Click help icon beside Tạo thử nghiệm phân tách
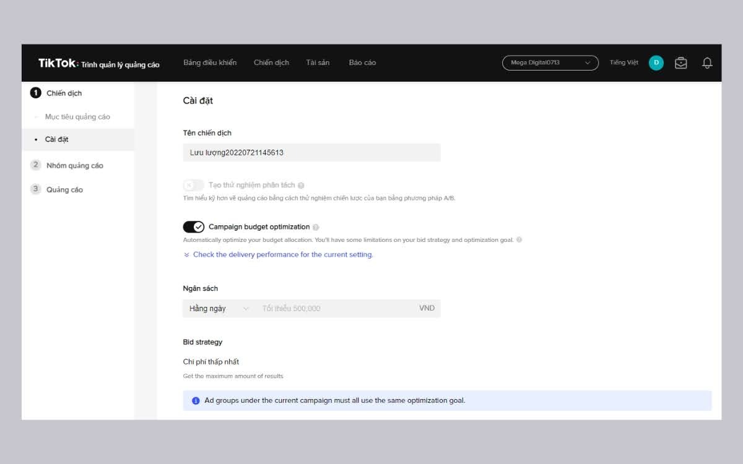743x464 pixels. tap(301, 185)
